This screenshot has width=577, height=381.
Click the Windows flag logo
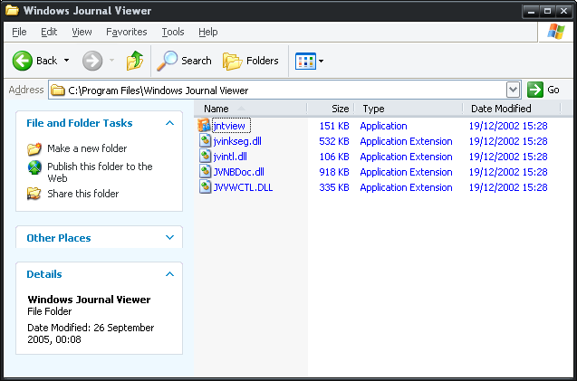(556, 32)
